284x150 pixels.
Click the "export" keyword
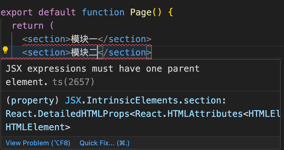click(17, 12)
